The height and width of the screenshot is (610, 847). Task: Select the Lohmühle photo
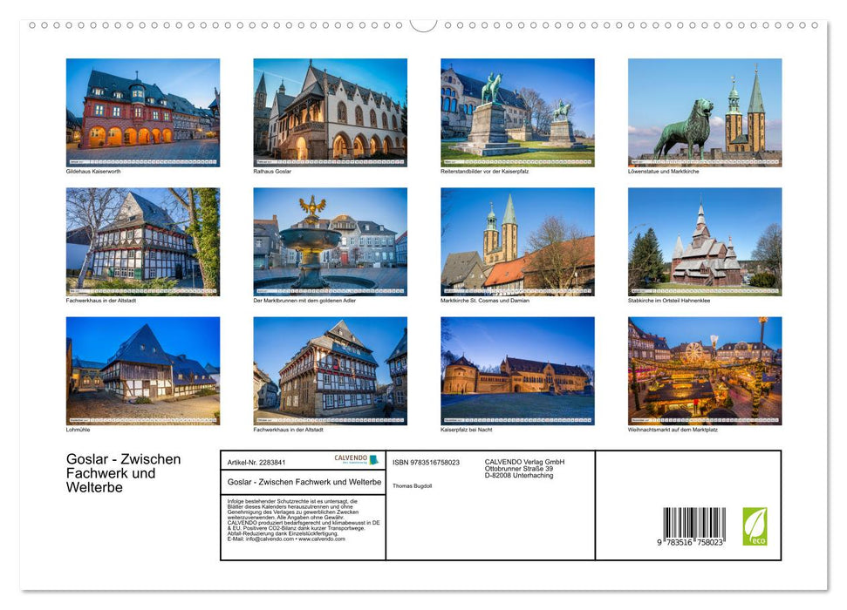pos(142,371)
